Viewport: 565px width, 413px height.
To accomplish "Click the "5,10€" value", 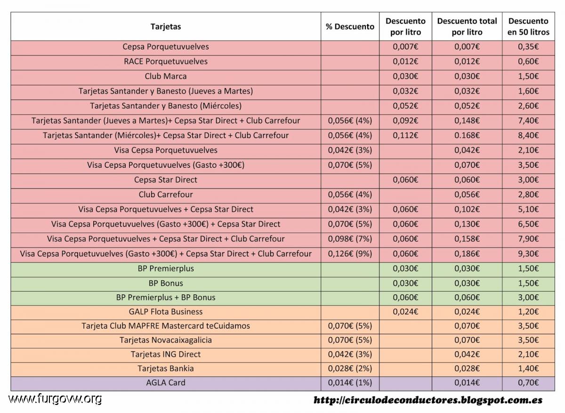I will pos(528,209).
